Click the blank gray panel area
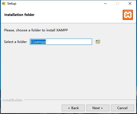 (x=68, y=71)
